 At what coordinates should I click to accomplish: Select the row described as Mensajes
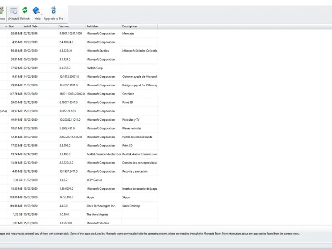(x=79, y=34)
